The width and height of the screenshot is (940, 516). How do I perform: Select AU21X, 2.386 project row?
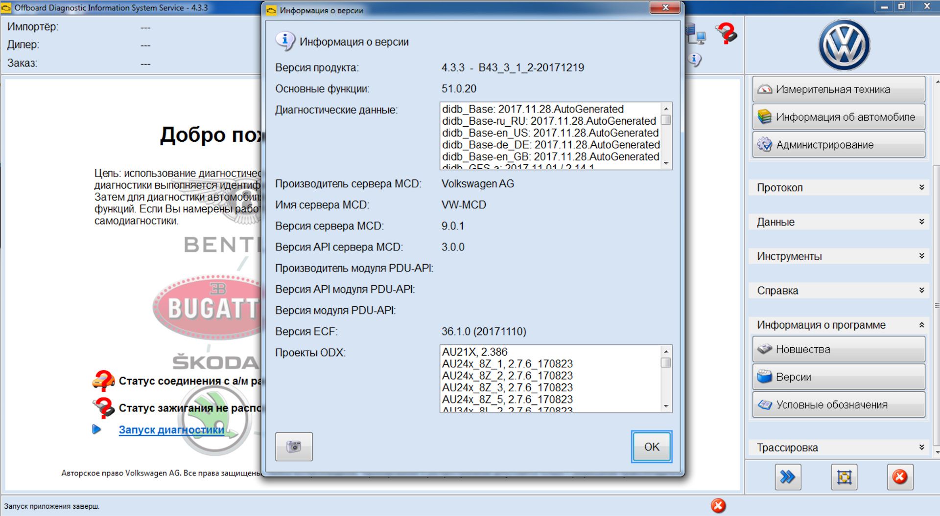(474, 352)
